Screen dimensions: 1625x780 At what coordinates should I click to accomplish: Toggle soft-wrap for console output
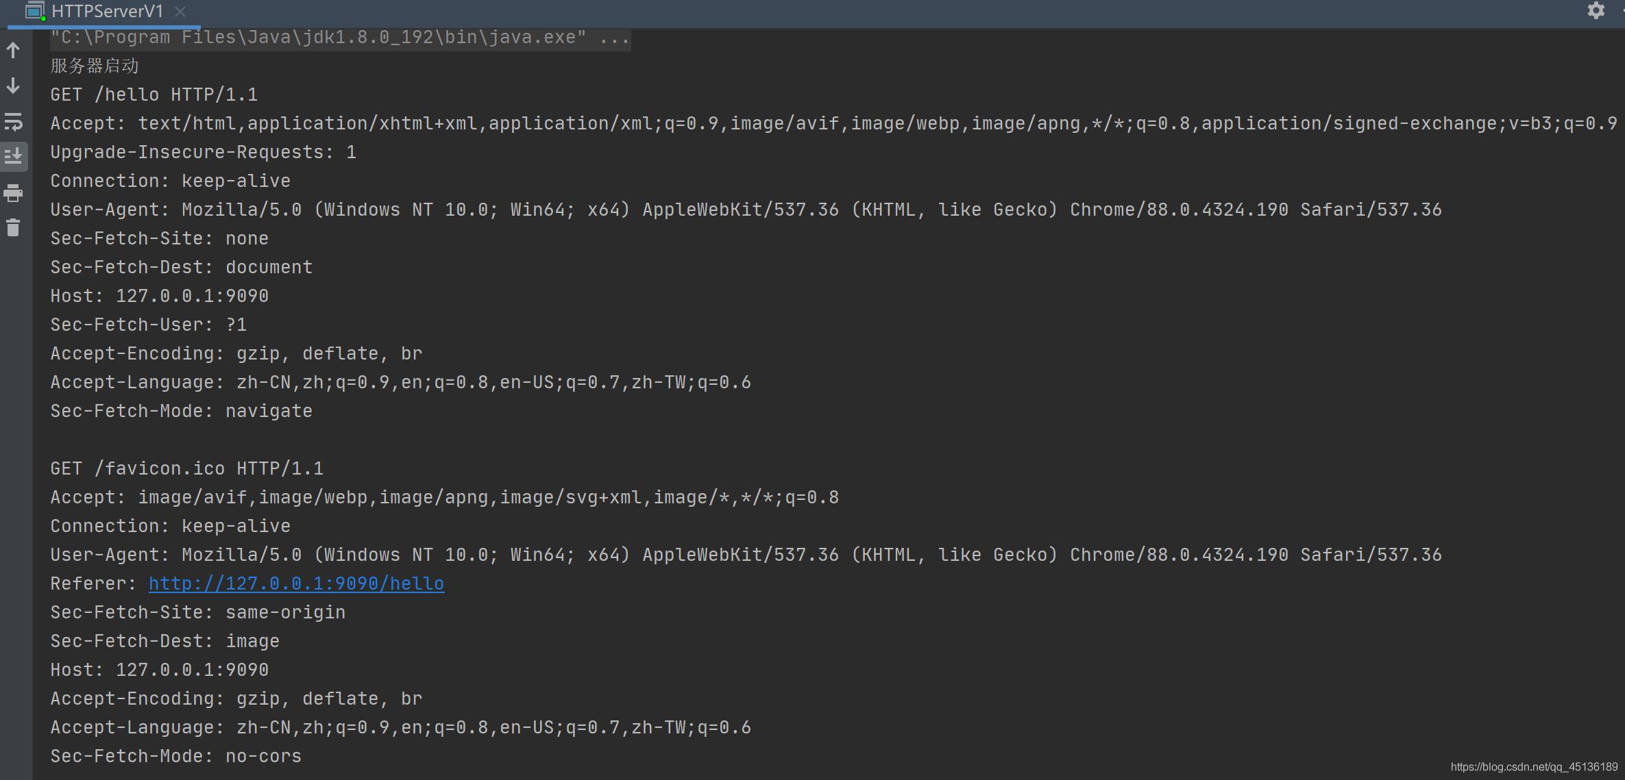click(x=13, y=122)
